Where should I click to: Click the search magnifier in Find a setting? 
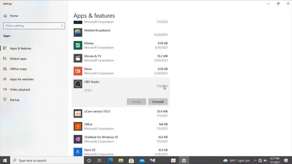click(62, 26)
